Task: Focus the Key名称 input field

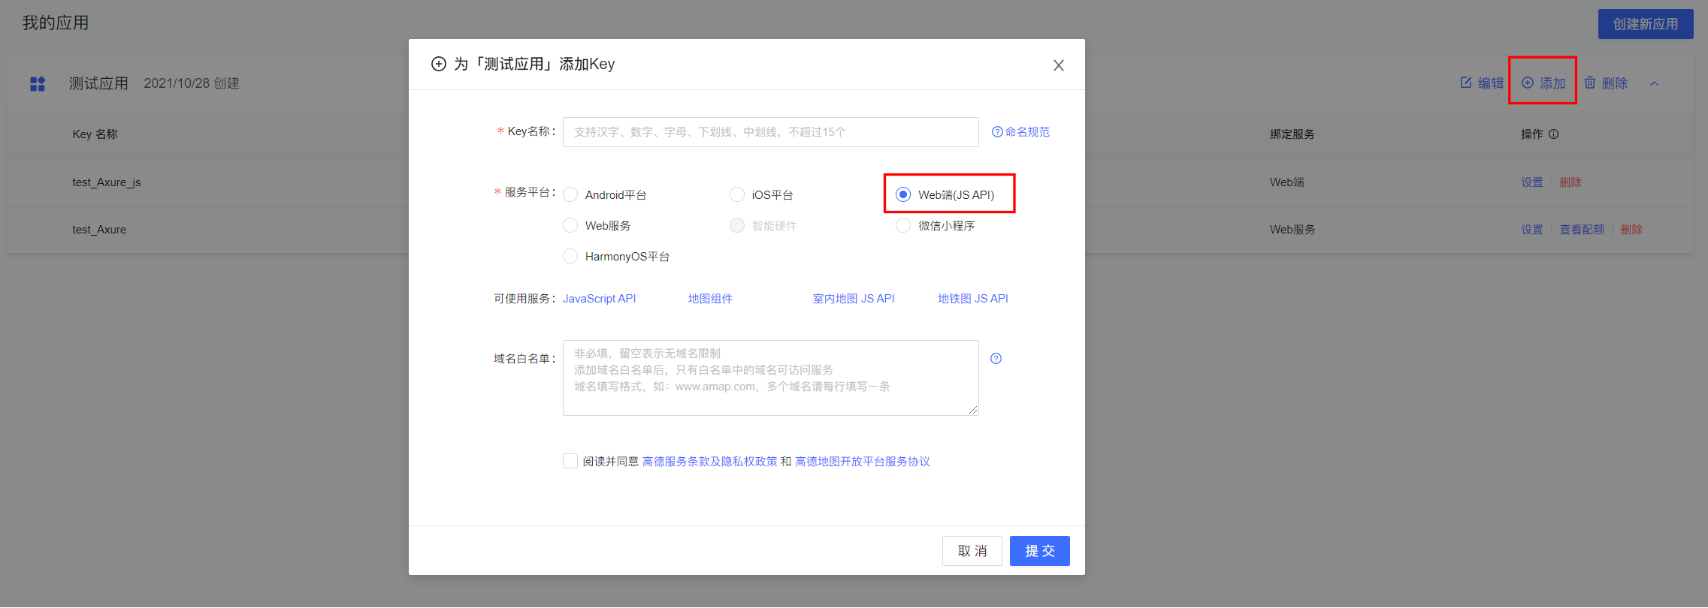Action: coord(770,132)
